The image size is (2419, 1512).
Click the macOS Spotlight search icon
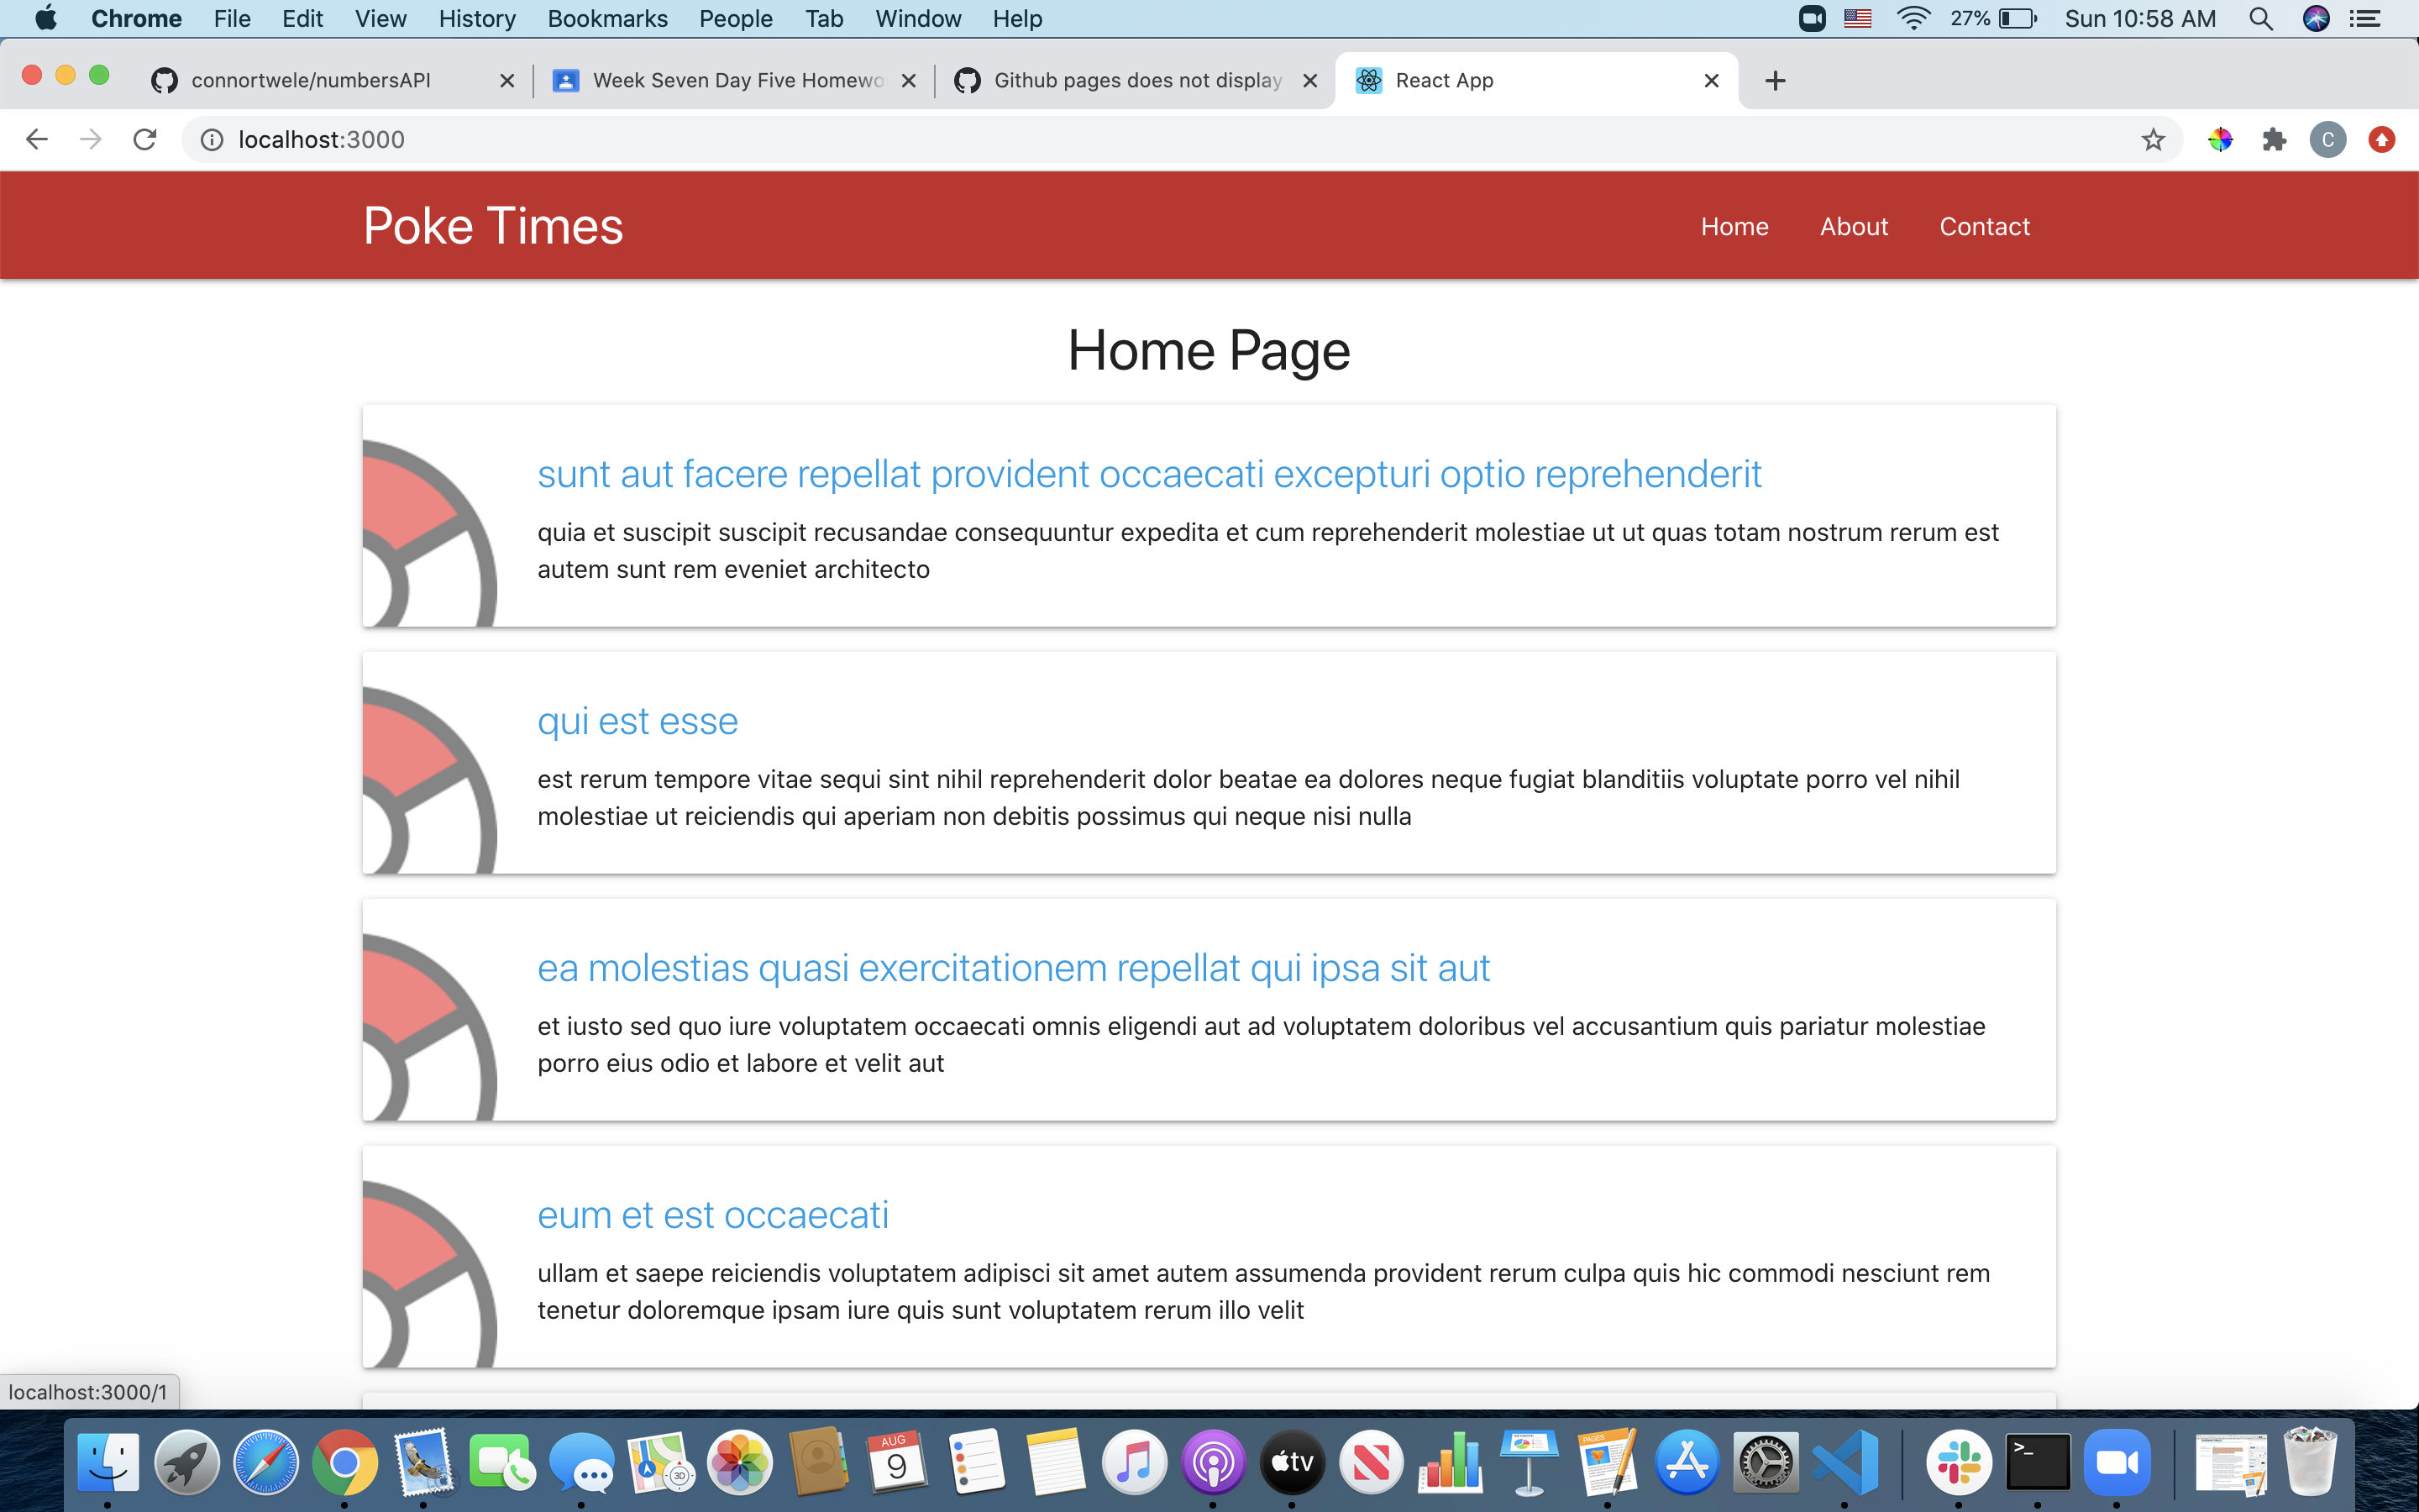[2260, 19]
